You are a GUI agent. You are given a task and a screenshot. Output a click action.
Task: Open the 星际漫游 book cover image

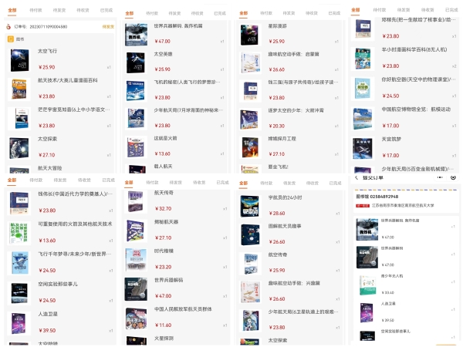[250, 35]
